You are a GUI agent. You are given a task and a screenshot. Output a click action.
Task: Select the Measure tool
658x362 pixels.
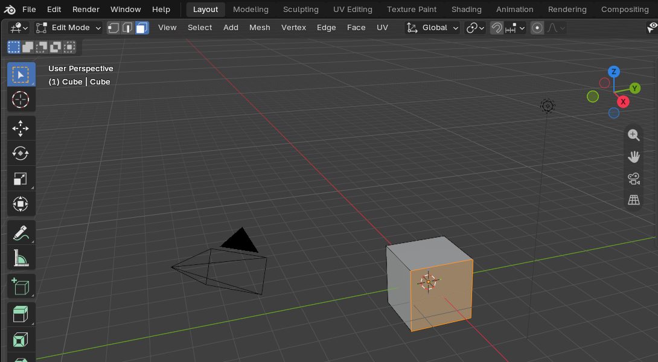click(21, 258)
